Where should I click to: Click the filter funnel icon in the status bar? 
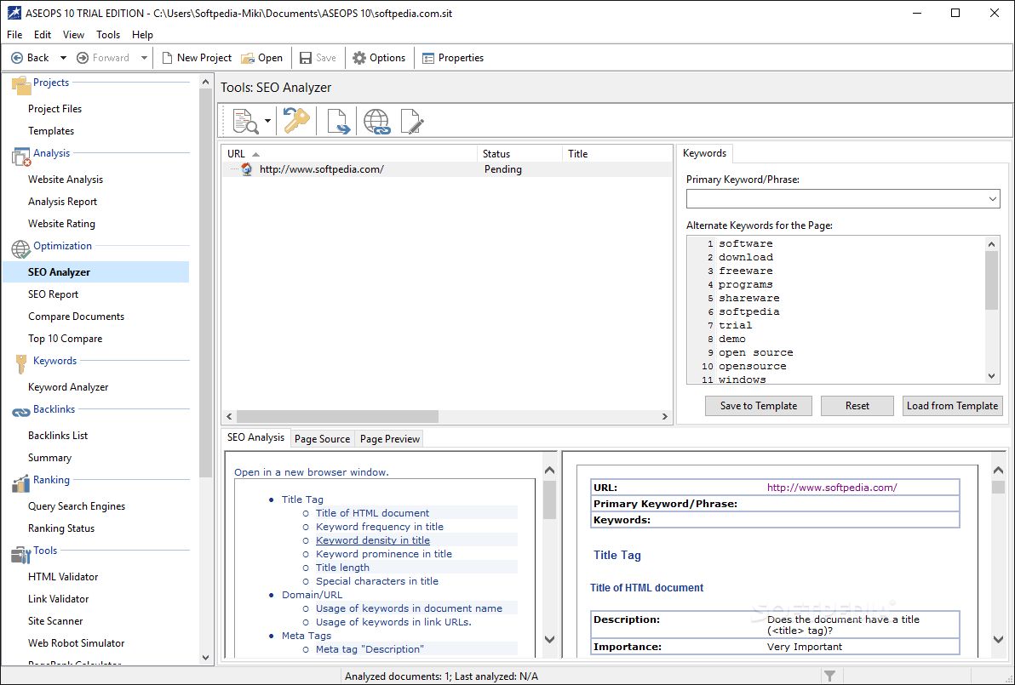pos(829,676)
